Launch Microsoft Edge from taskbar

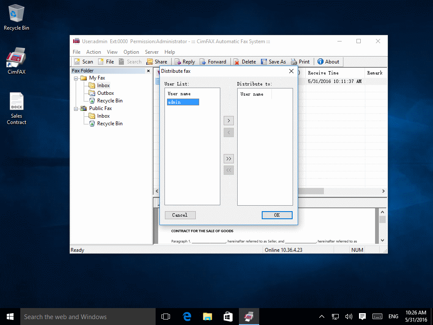[x=187, y=317]
